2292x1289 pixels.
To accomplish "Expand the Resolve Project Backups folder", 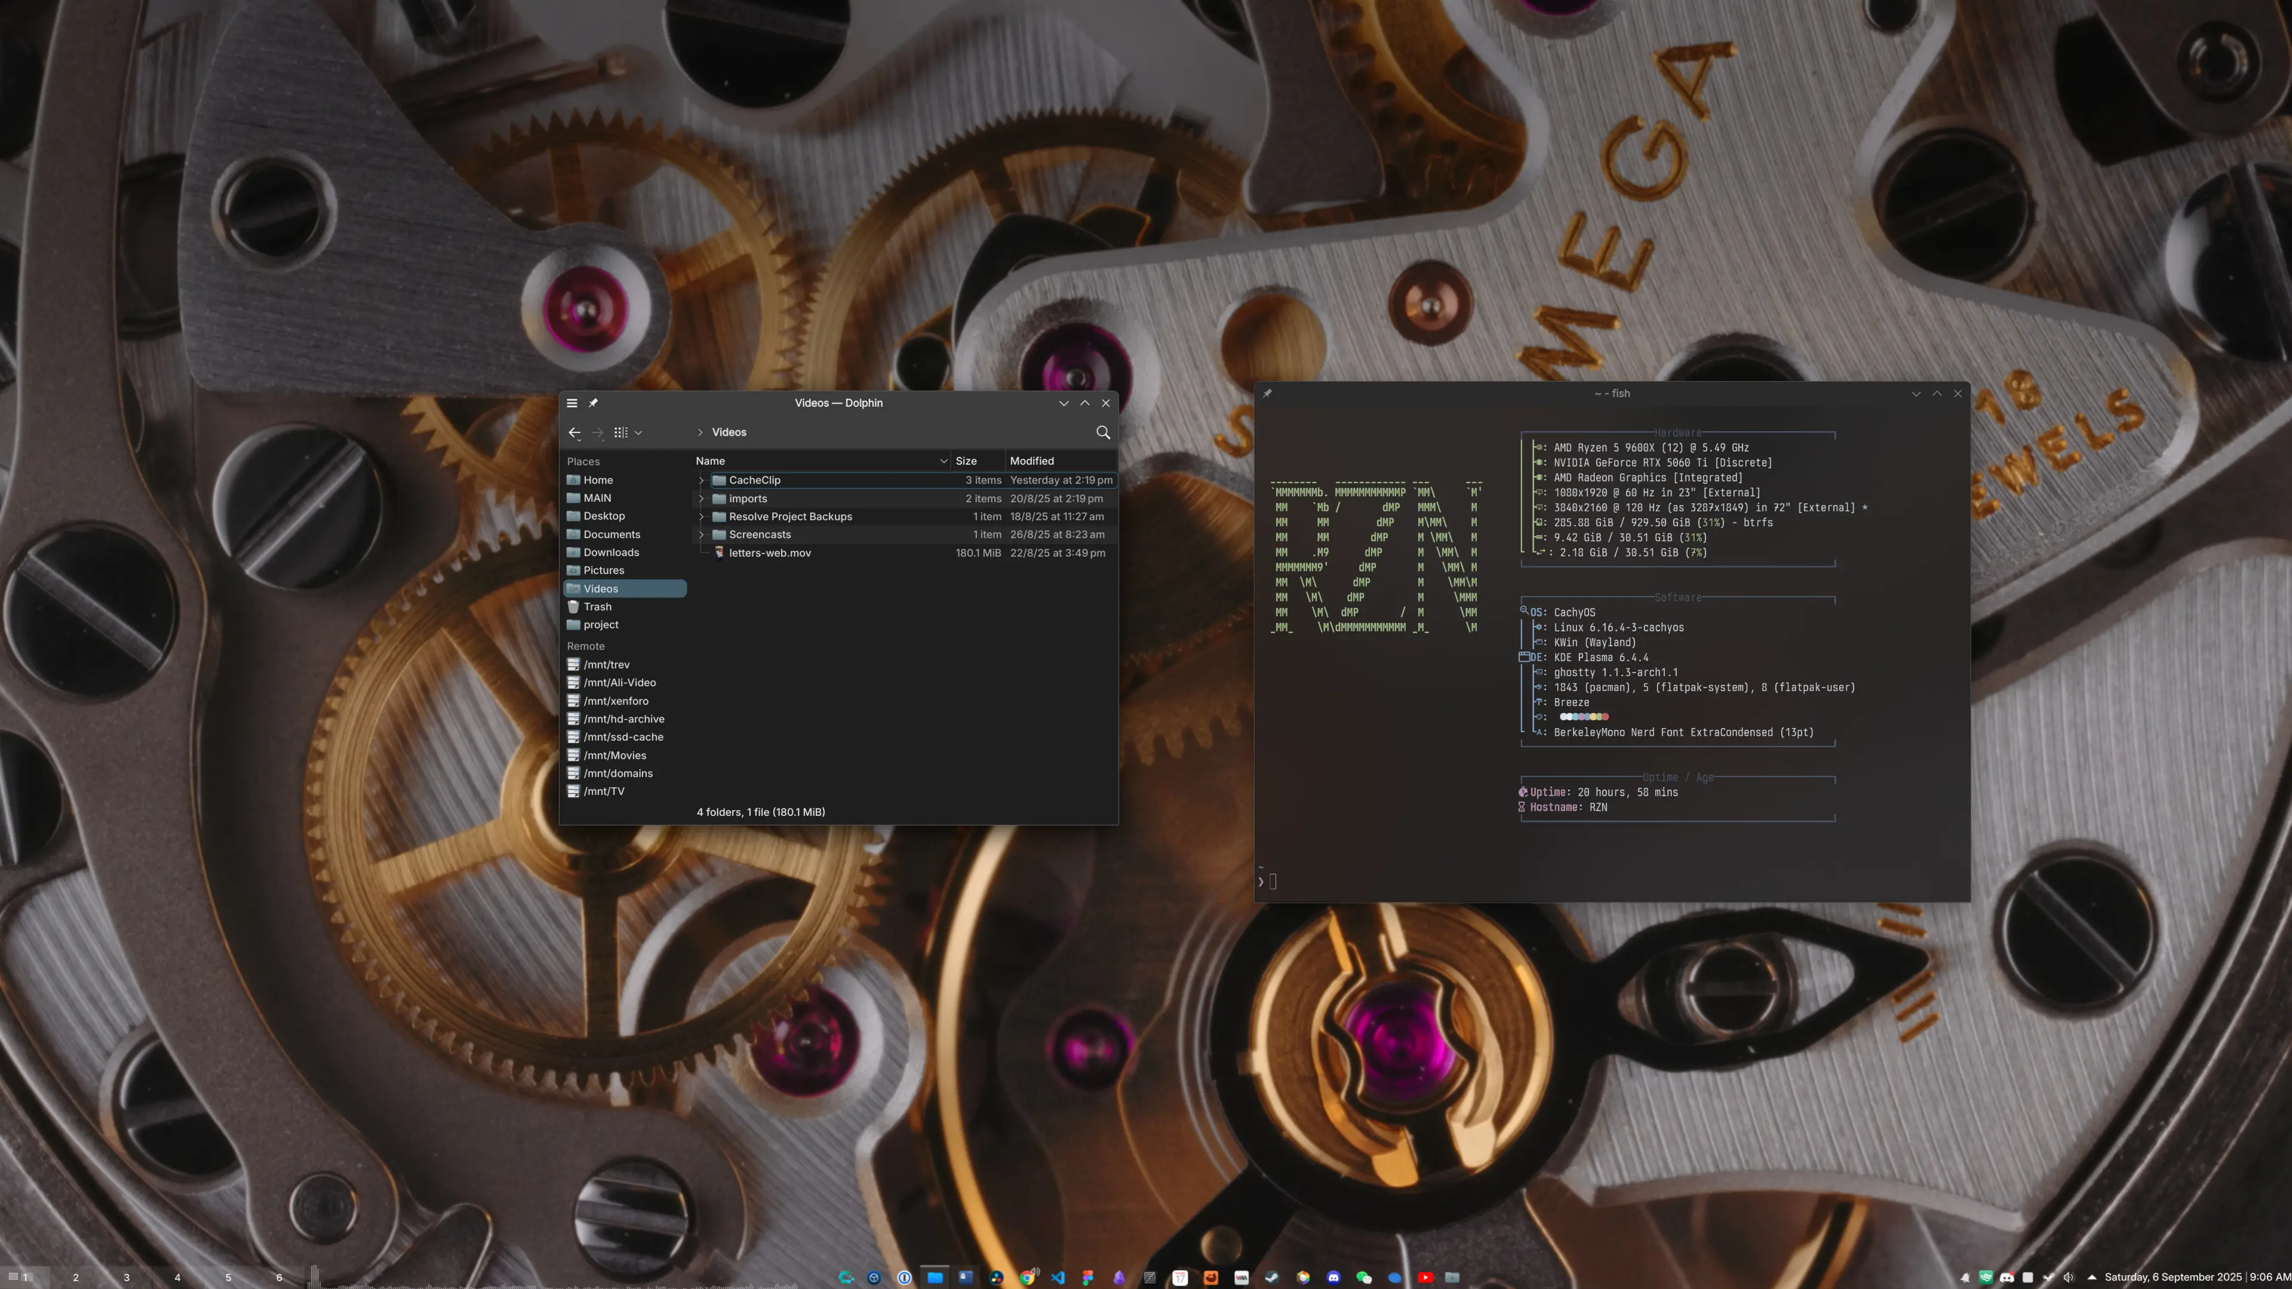I will pos(701,517).
